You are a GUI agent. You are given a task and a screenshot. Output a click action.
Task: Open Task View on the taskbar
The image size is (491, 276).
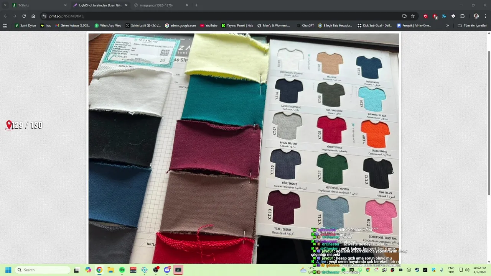click(76, 270)
